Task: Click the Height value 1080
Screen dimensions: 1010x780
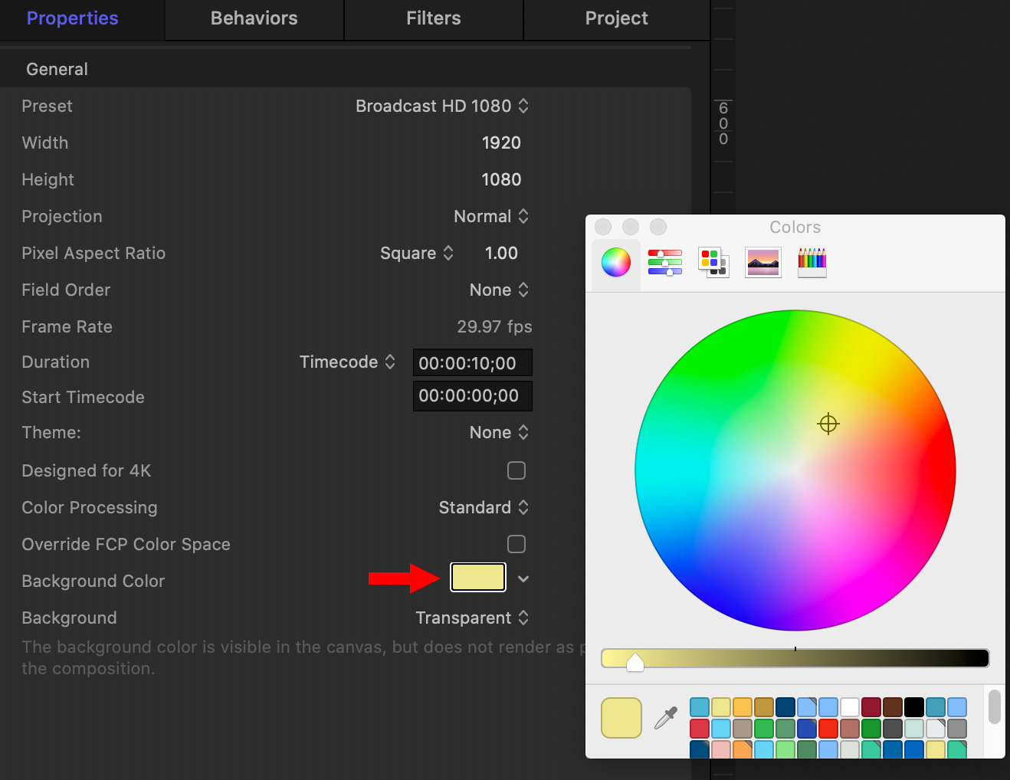Action: [x=501, y=179]
